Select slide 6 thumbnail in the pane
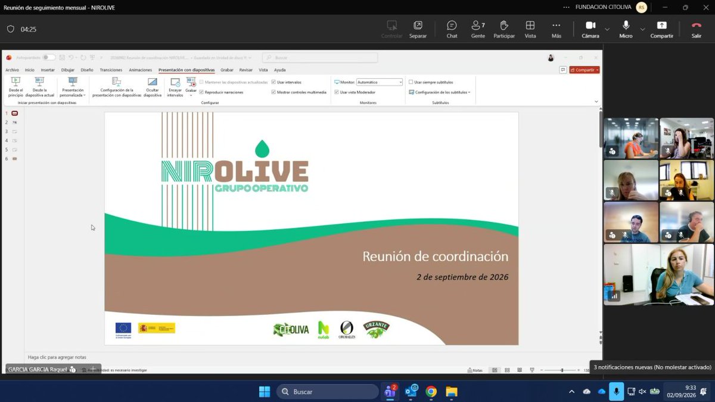The height and width of the screenshot is (402, 715). (15, 159)
